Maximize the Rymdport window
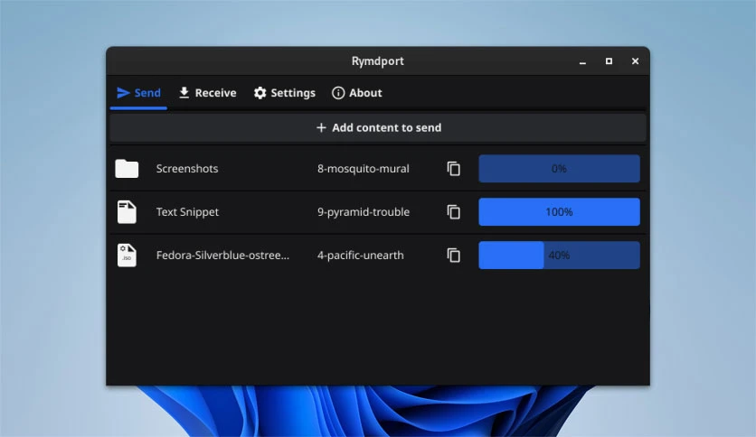This screenshot has height=437, width=756. [x=609, y=61]
